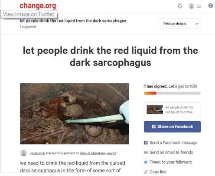The width and height of the screenshot is (215, 176).
Task: Click the change.org logo
Action: click(x=38, y=6)
